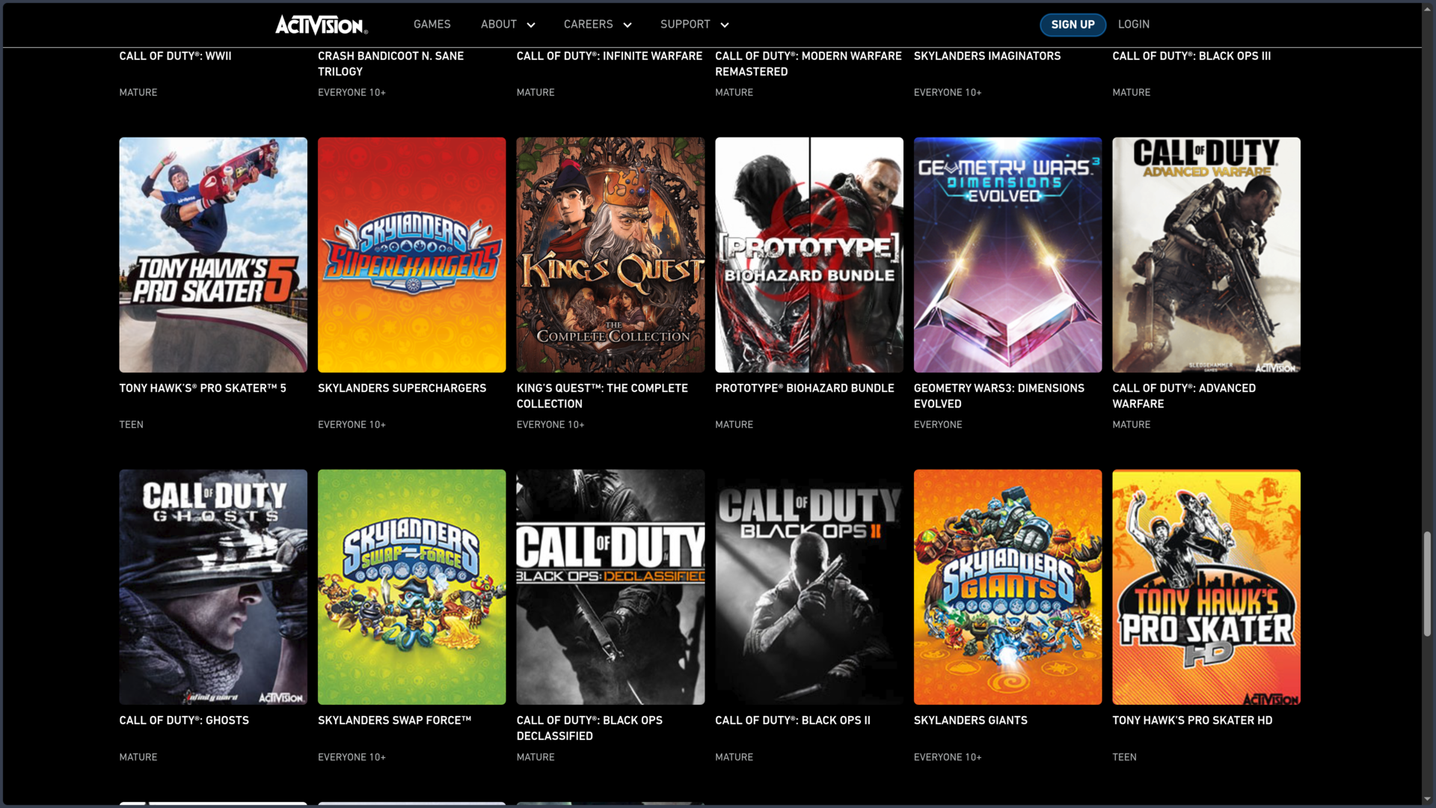Open the About menu
The width and height of the screenshot is (1436, 808).
(498, 25)
